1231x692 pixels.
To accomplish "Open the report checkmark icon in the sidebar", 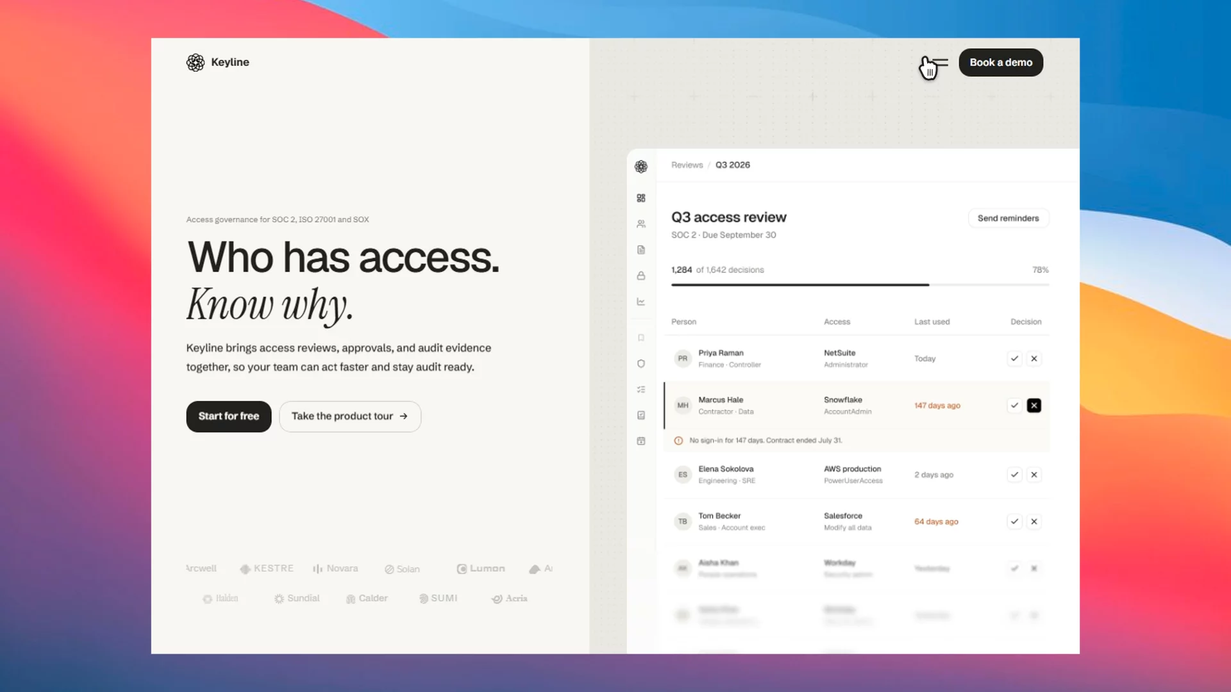I will point(641,415).
